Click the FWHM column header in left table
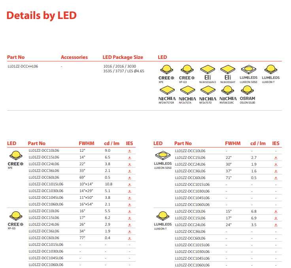The width and height of the screenshot is (291, 268). (x=87, y=143)
